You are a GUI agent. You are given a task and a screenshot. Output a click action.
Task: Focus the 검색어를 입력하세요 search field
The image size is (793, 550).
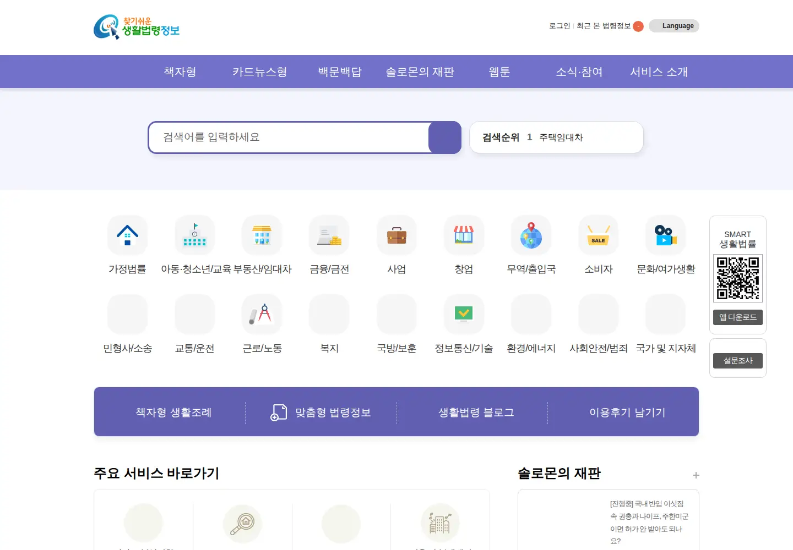click(x=289, y=137)
